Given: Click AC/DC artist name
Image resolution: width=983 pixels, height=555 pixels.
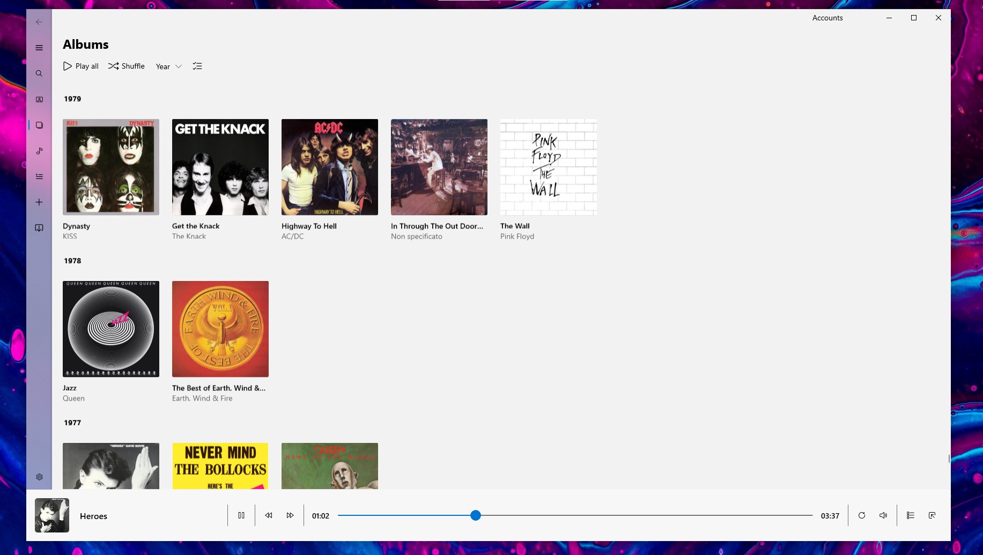Looking at the screenshot, I should (293, 236).
